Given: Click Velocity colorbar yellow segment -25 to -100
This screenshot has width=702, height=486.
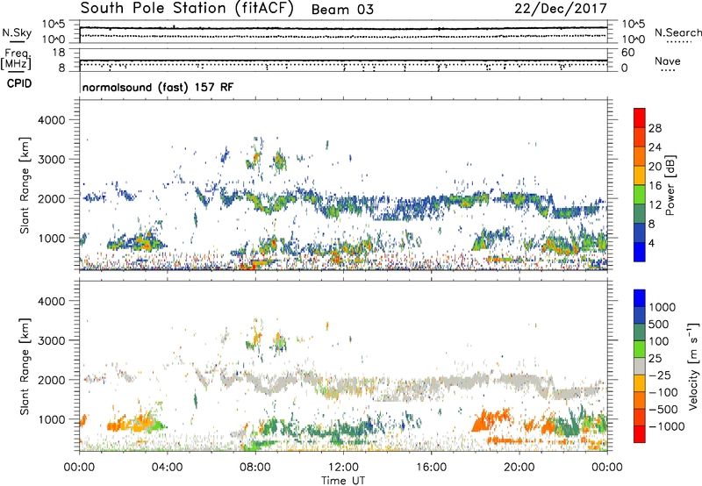Looking at the screenshot, I should [640, 383].
